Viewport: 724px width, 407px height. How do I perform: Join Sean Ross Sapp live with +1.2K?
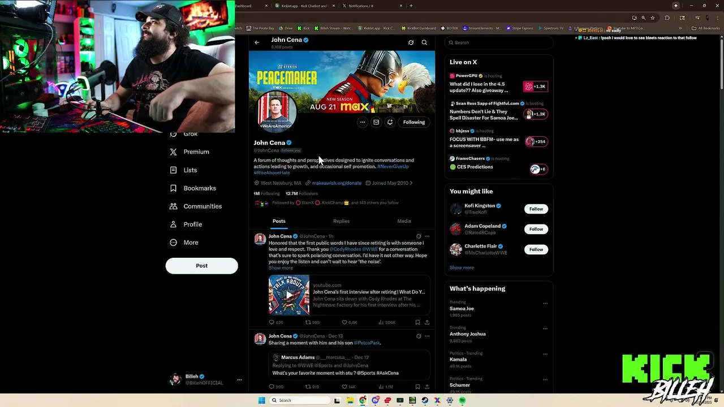coord(535,114)
